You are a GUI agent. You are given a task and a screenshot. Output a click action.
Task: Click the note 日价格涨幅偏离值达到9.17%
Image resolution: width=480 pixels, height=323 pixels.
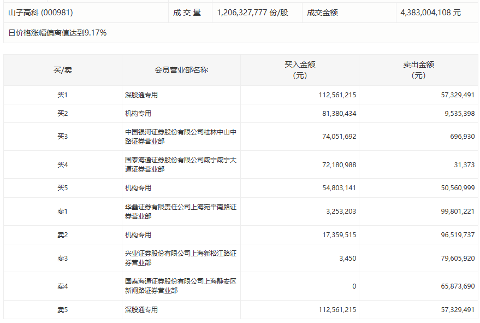(x=57, y=33)
